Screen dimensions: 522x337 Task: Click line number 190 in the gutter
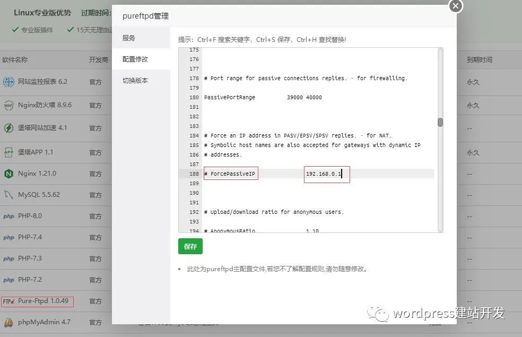(x=194, y=193)
